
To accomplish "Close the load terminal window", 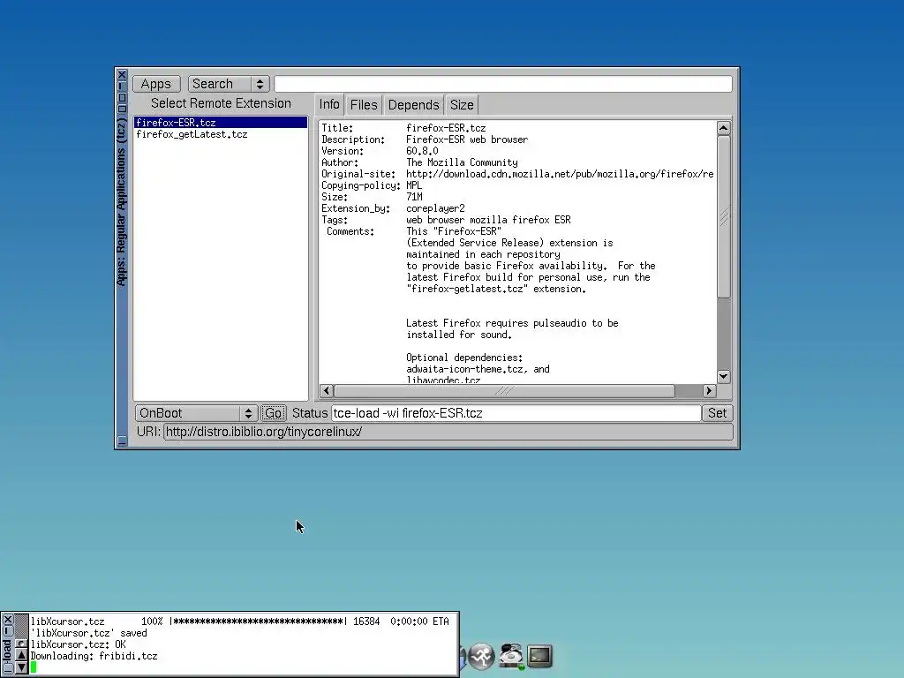I will pos(7,620).
